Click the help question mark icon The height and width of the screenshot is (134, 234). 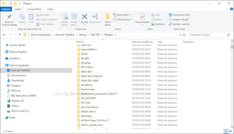tap(232, 9)
